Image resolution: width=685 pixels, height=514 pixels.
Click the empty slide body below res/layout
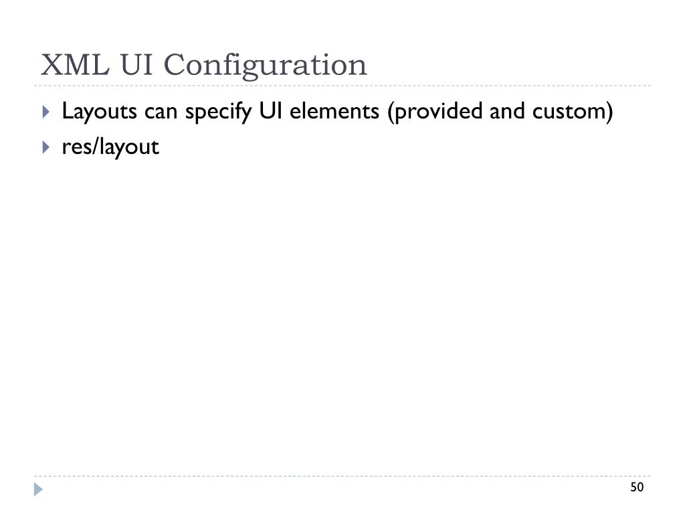[x=342, y=315]
